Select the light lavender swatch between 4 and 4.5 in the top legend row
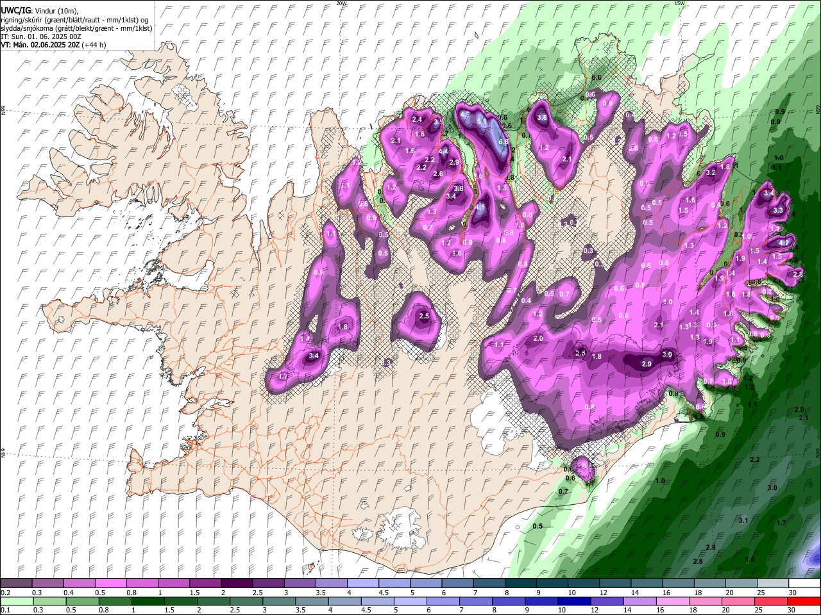The width and height of the screenshot is (821, 615). pos(363,584)
